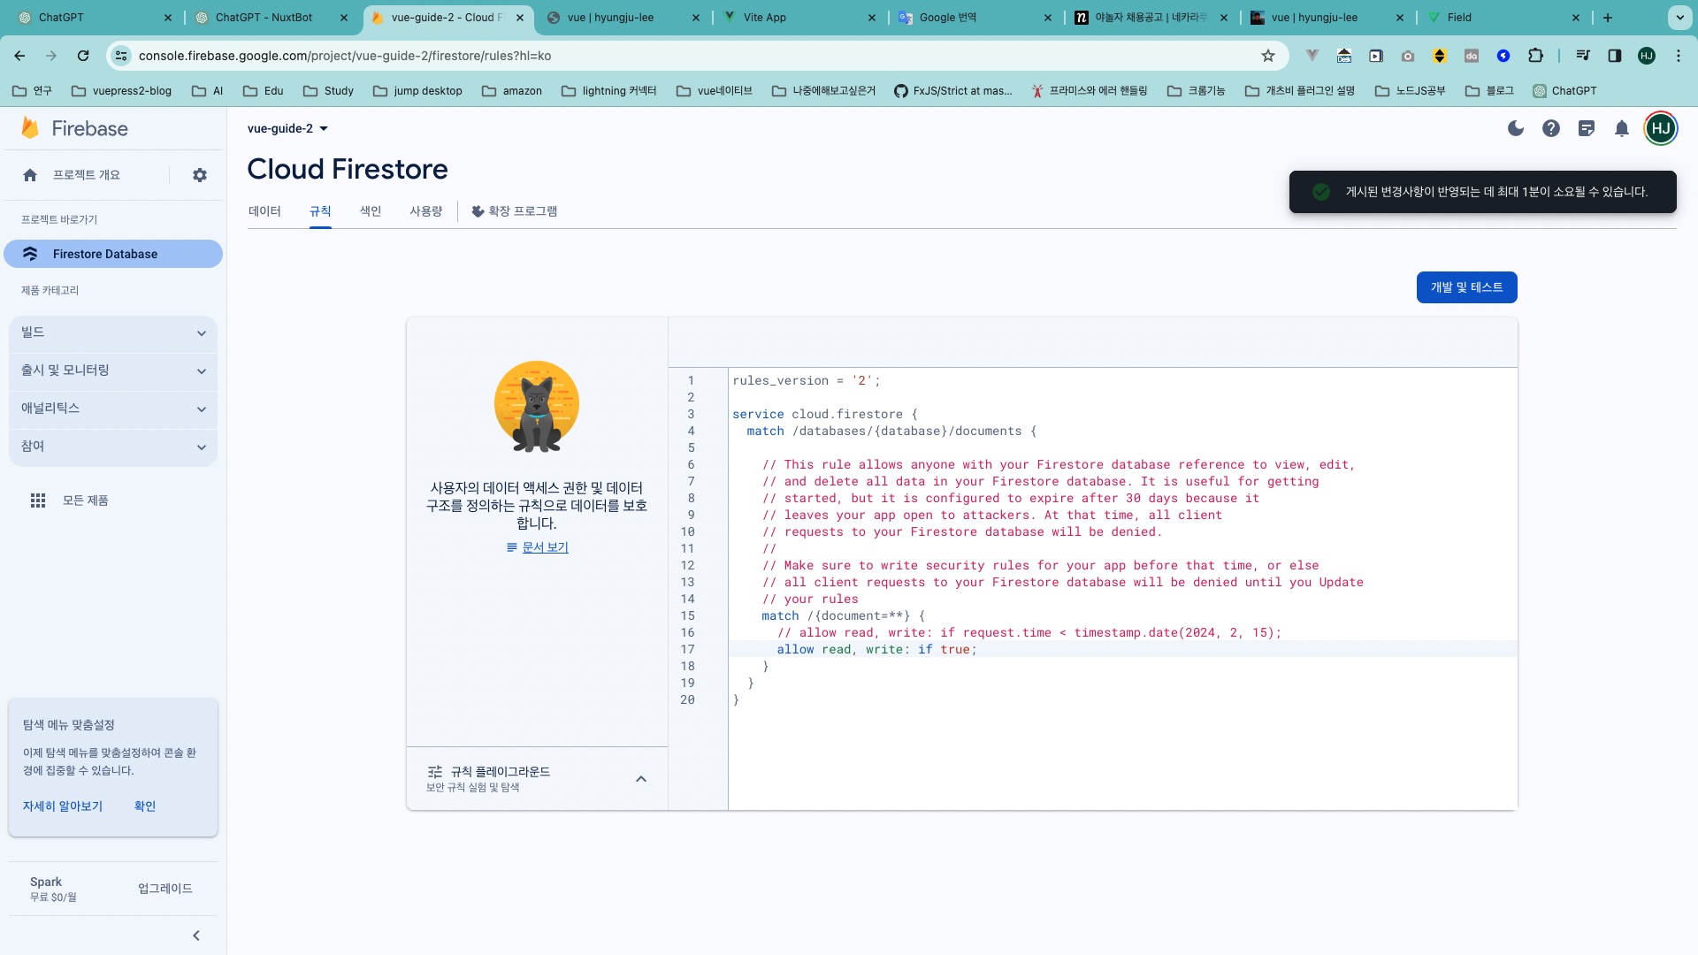Open notifications bell icon
This screenshot has height=955, width=1698.
pyautogui.click(x=1622, y=128)
